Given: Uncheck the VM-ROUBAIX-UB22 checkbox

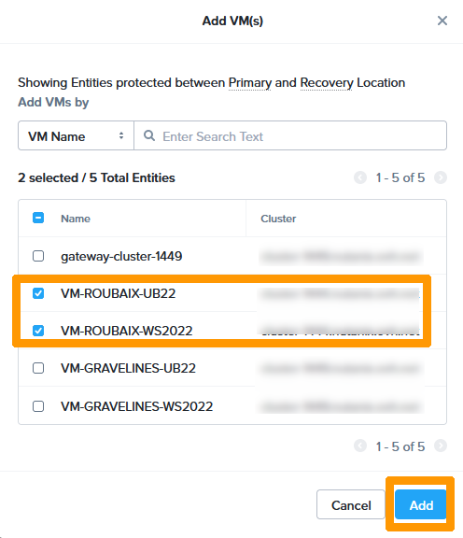Looking at the screenshot, I should pos(38,293).
